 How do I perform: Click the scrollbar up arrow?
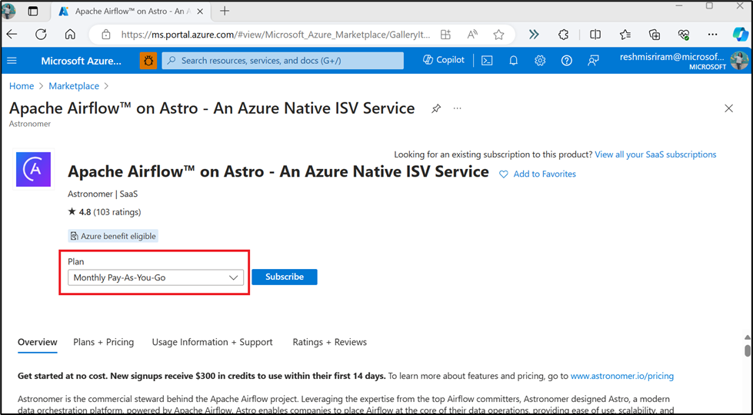click(x=748, y=337)
